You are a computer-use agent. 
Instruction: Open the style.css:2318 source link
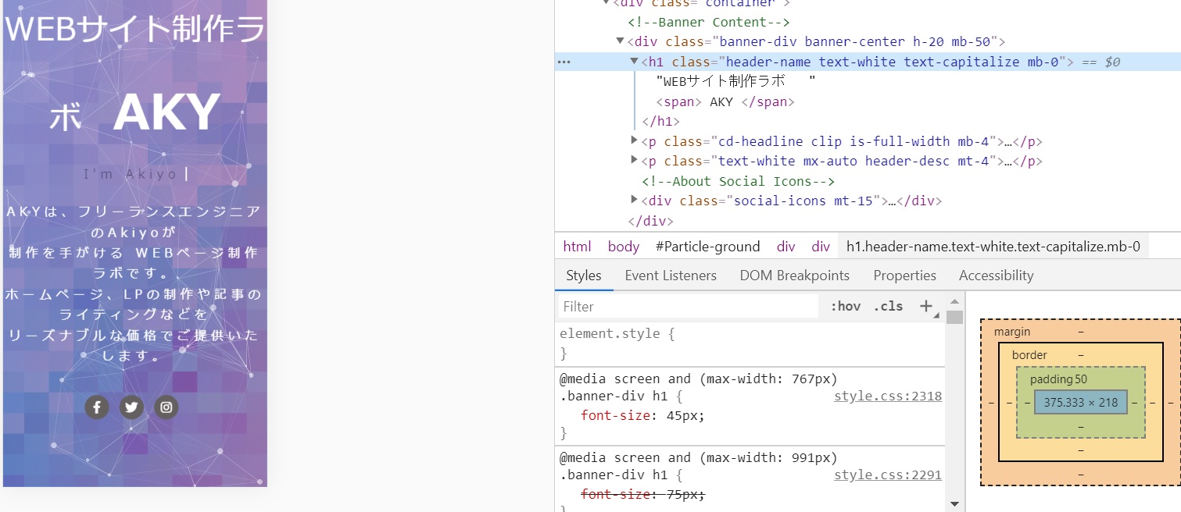887,396
